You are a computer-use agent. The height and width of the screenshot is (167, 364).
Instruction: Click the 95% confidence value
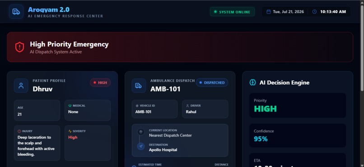[261, 139]
